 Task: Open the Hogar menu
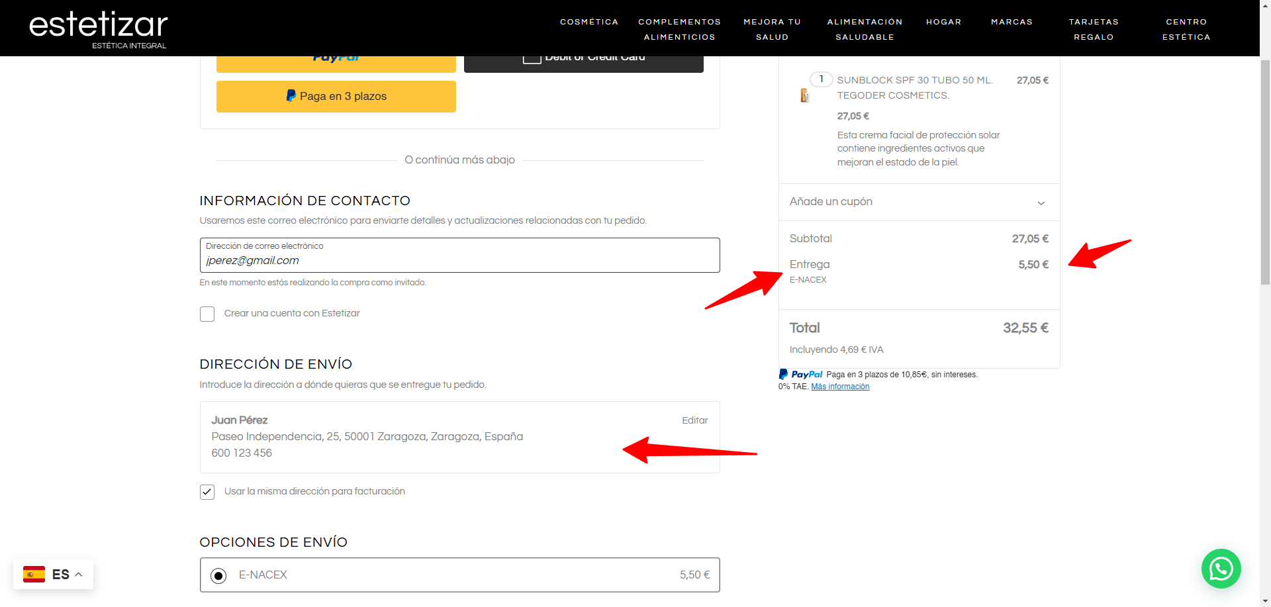[943, 22]
